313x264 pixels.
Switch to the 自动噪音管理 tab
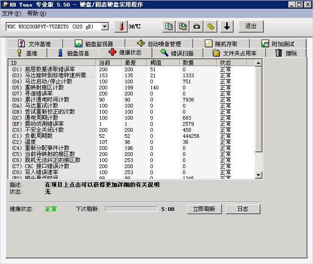coord(159,44)
